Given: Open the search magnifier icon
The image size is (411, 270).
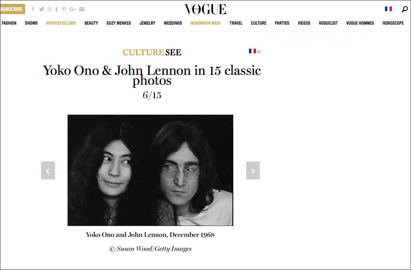Looking at the screenshot, I should [x=404, y=9].
